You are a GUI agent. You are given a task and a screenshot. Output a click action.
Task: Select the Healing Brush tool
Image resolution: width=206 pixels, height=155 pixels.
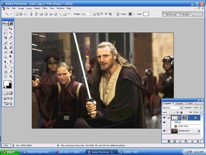pyautogui.click(x=5, y=43)
